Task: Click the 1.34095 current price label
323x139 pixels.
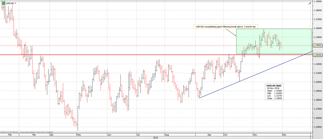Action: 318,45
